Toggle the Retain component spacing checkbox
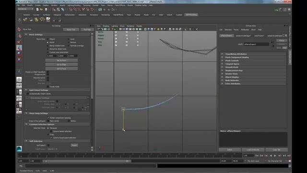The height and width of the screenshot is (173, 307). pos(48,118)
